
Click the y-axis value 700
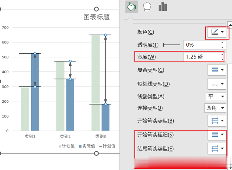point(5,27)
